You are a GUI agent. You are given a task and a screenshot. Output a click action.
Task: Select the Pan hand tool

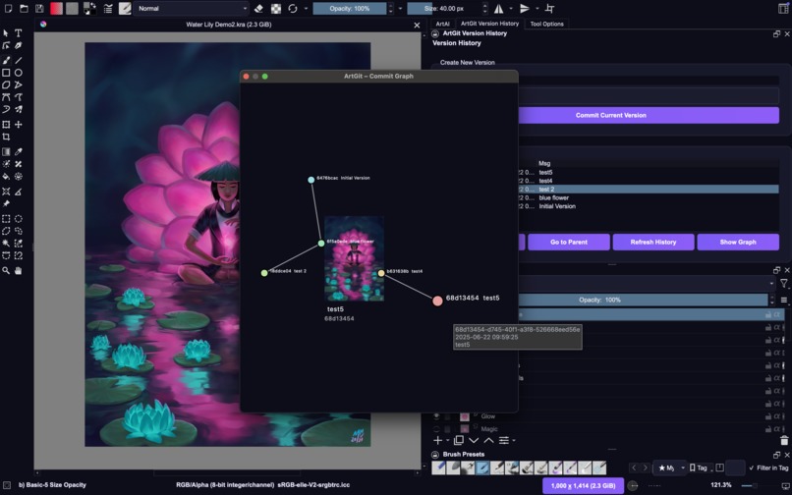tap(19, 271)
